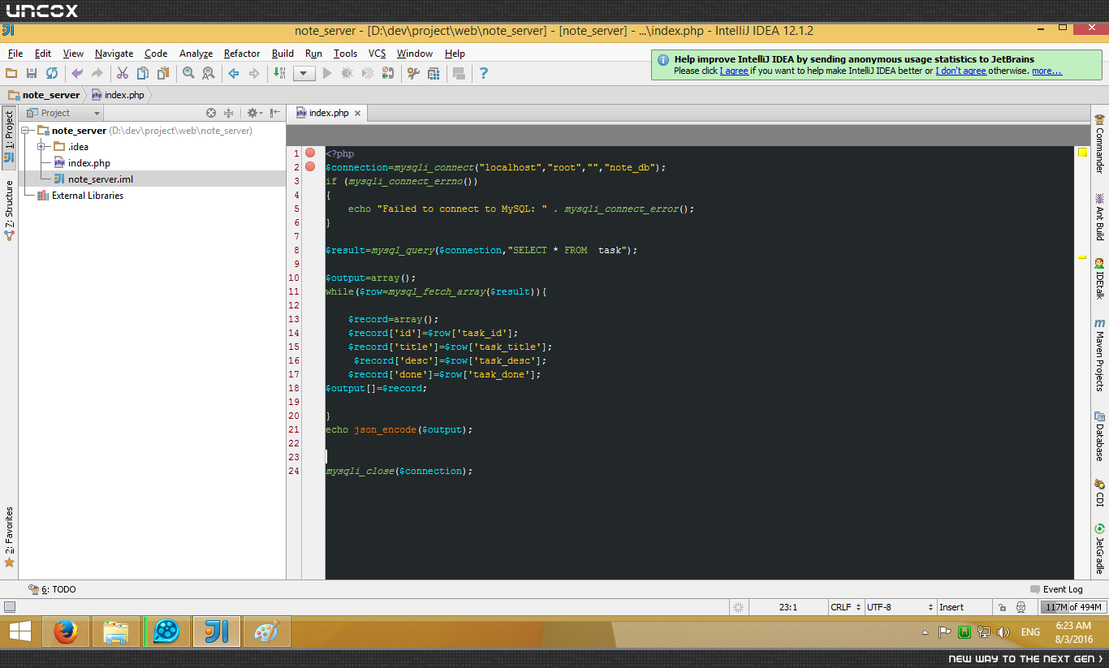Hide the Project panel with the hide icon
Screen dimensions: 1109x668
[x=275, y=113]
